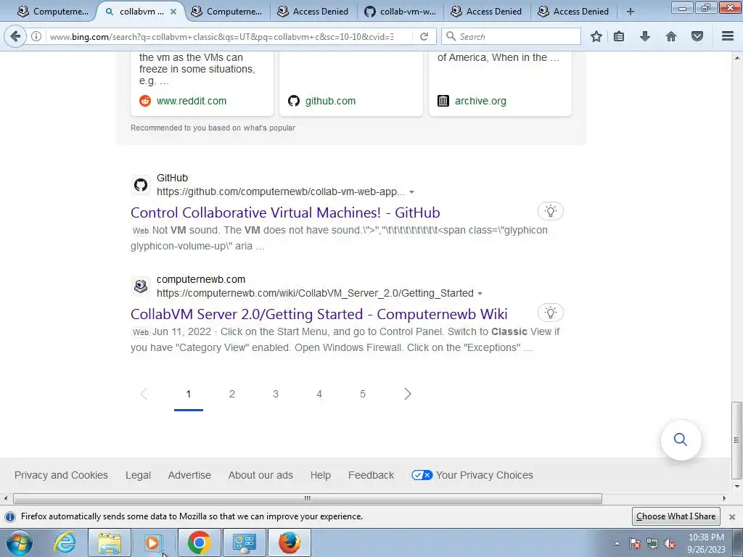Click the right horizontal scroll arrow
The height and width of the screenshot is (557, 743).
724,499
